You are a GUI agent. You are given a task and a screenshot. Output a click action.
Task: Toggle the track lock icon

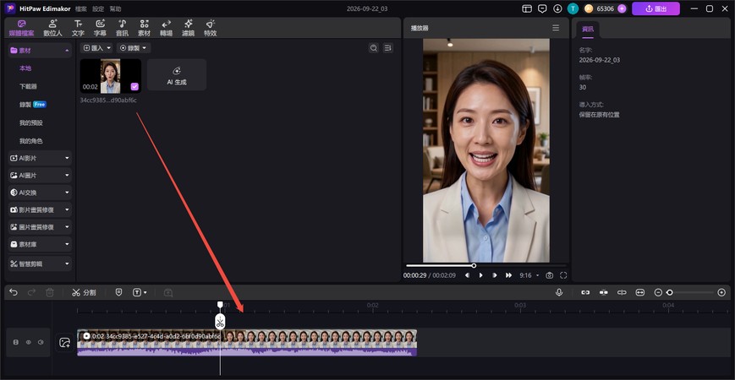click(16, 343)
